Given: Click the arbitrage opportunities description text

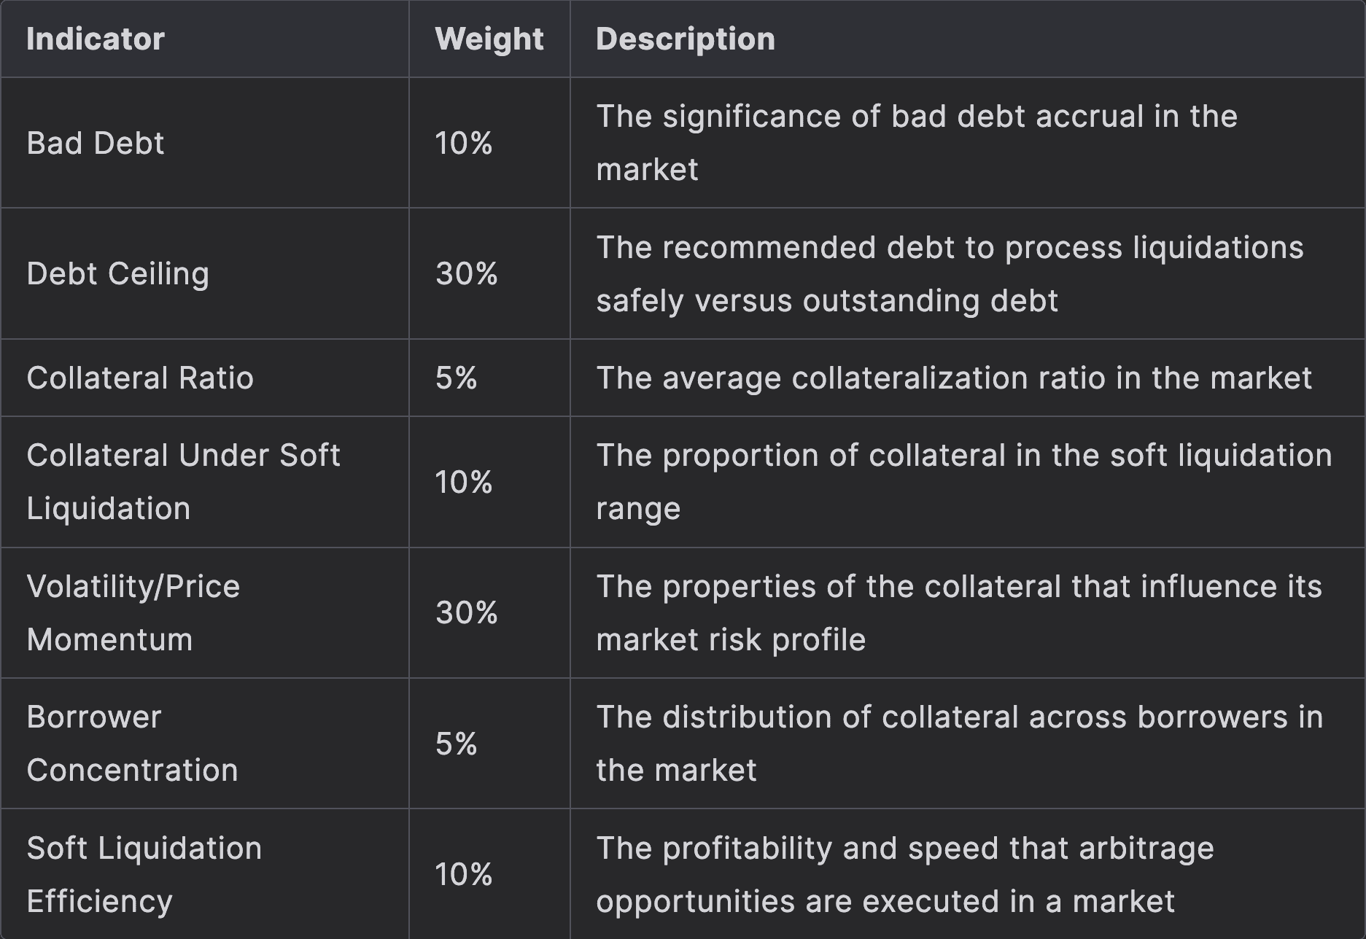Looking at the screenshot, I should click(x=904, y=874).
